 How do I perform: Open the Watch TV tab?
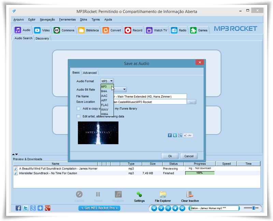[157, 30]
